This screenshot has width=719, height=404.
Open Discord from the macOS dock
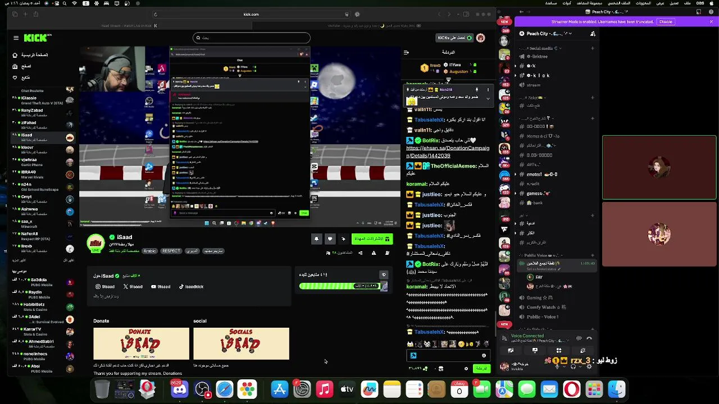pyautogui.click(x=180, y=389)
